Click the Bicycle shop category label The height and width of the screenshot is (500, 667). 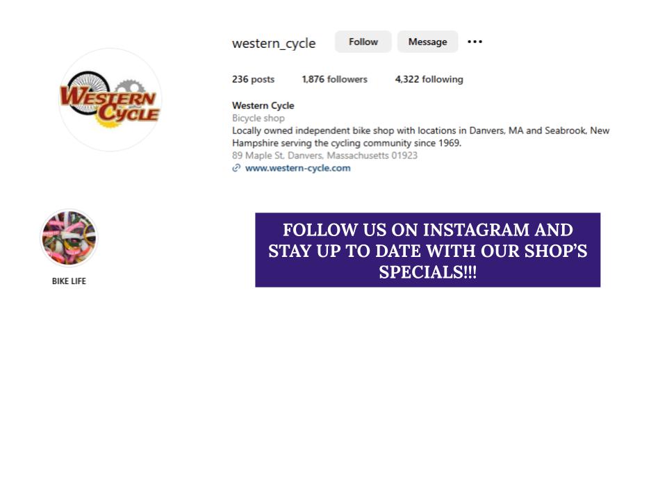(258, 118)
